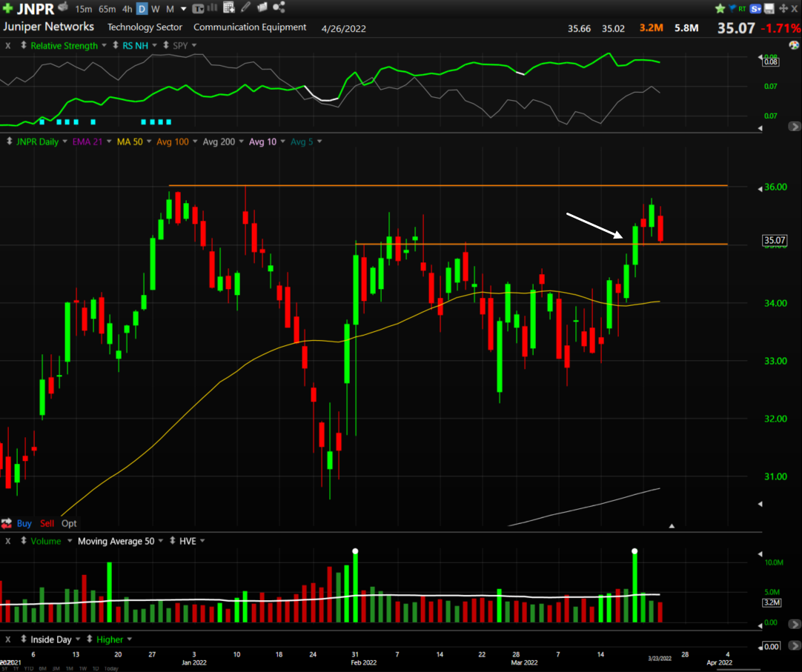This screenshot has height=672, width=802.
Task: Click the move pane crosshair icon
Action: [783, 9]
